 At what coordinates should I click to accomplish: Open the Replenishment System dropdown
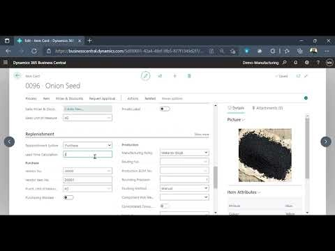[87, 145]
